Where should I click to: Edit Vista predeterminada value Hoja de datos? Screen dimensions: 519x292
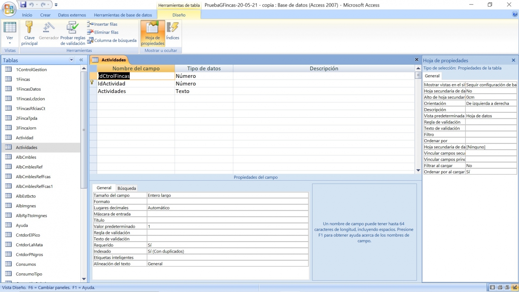click(491, 116)
